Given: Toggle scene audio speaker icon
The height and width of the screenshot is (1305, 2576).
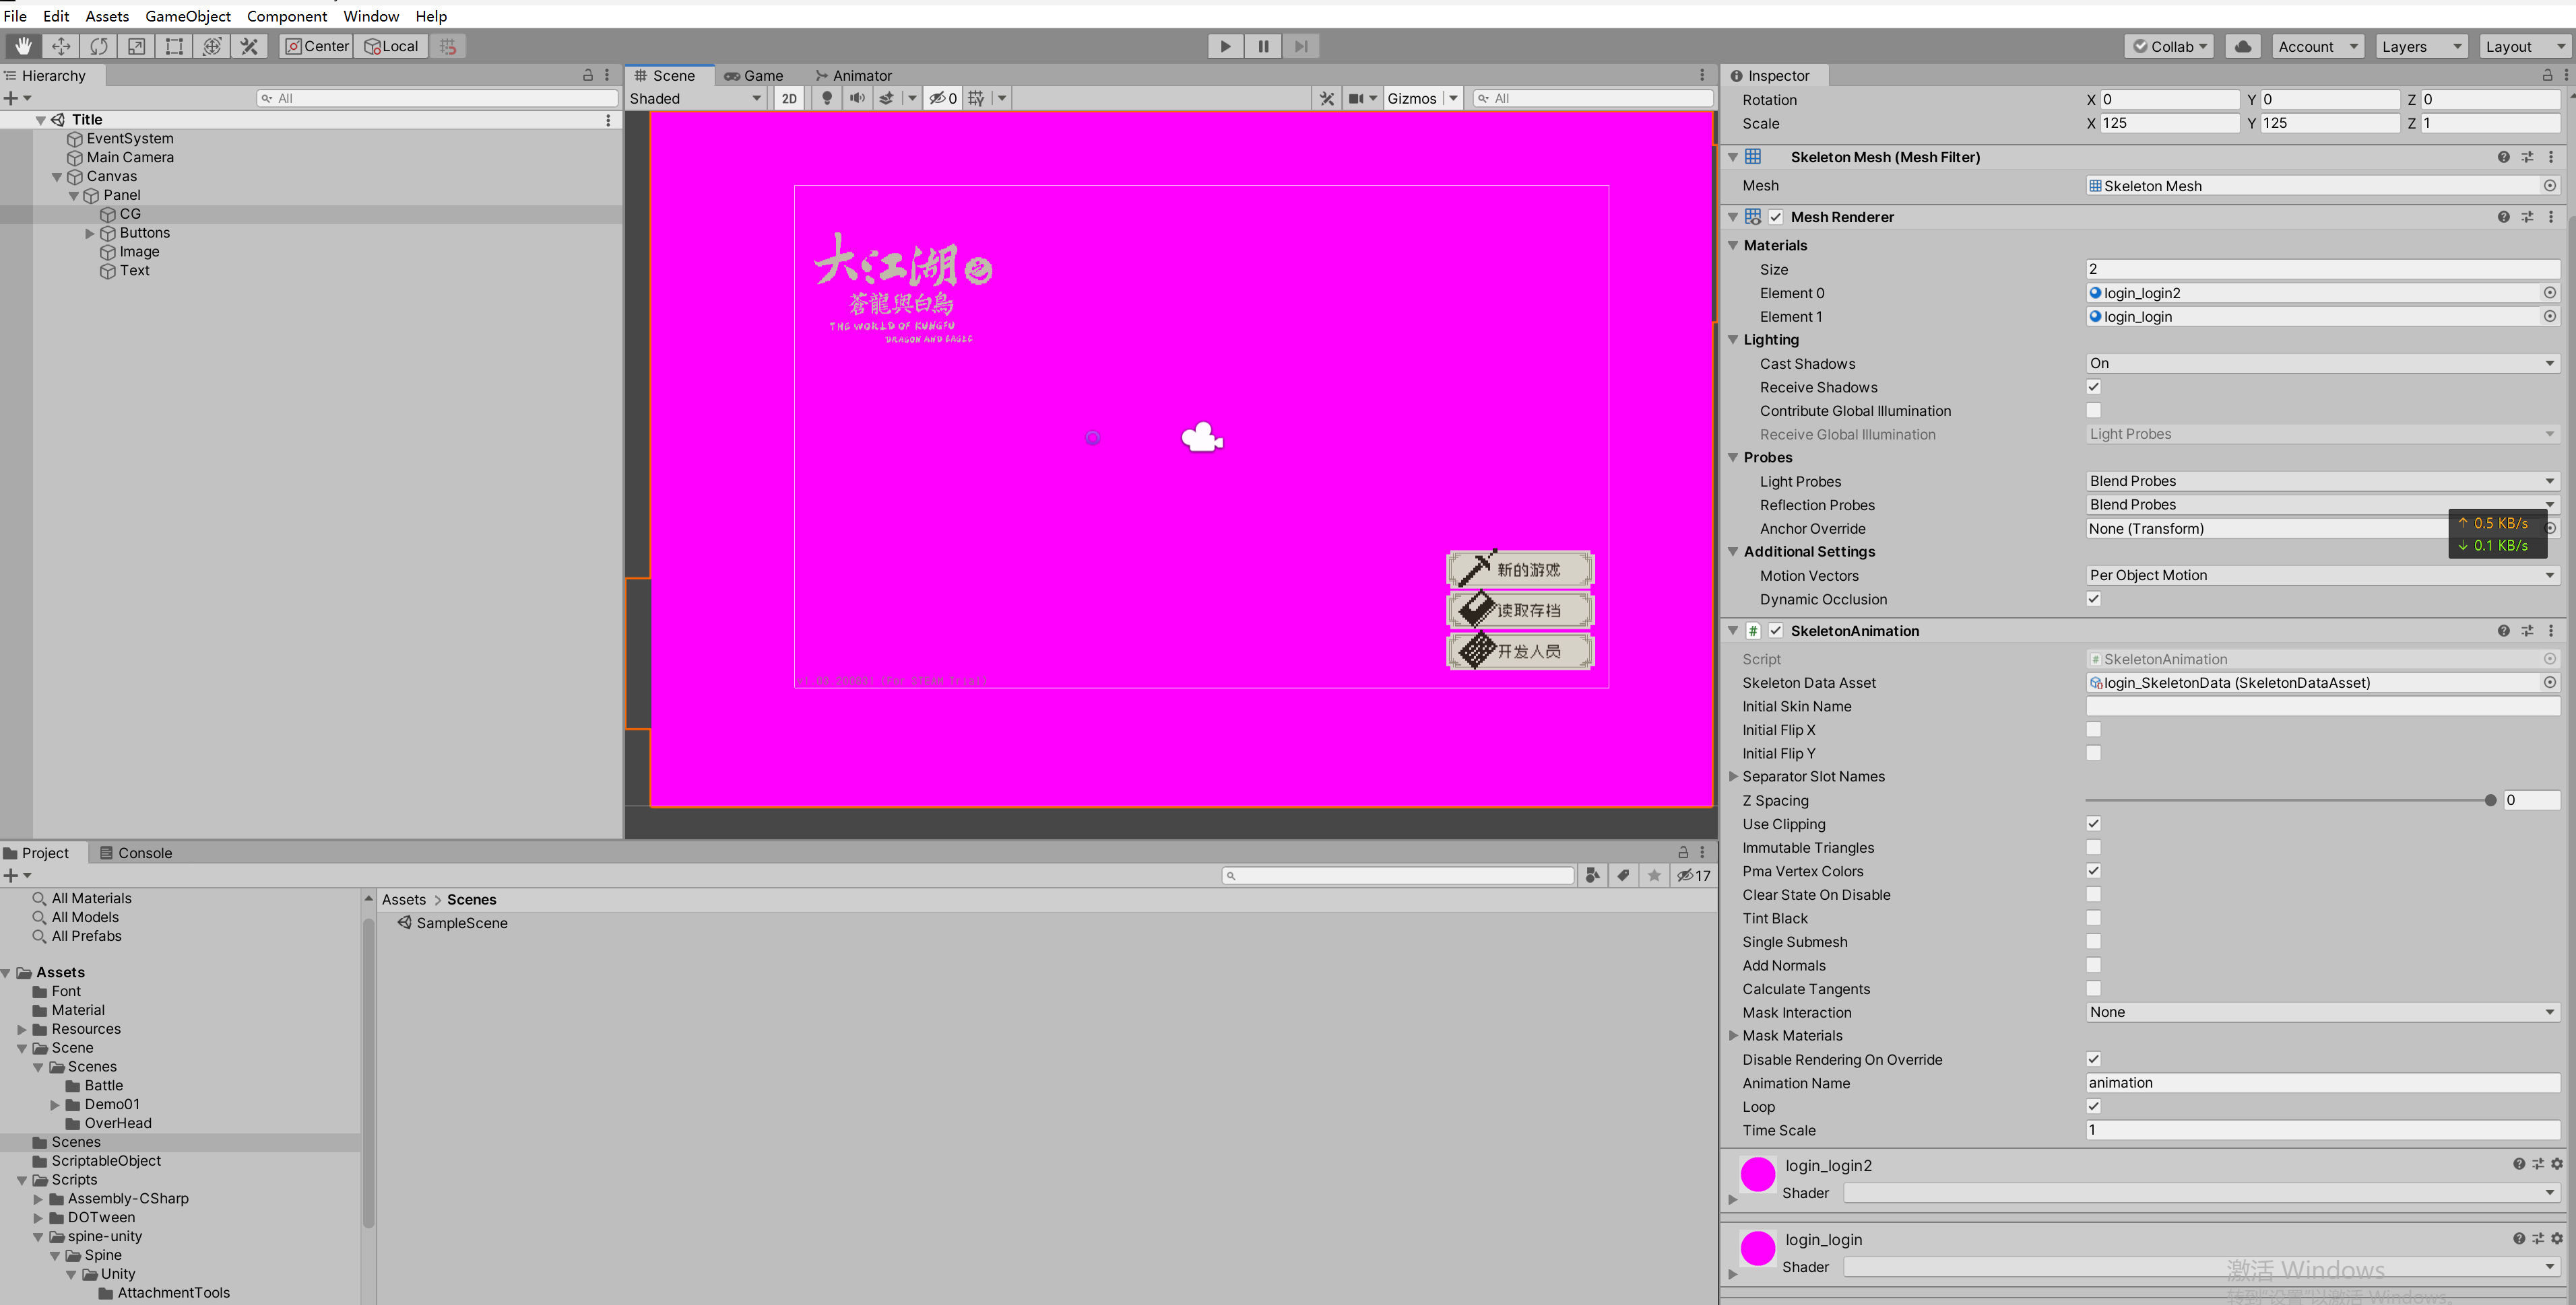Looking at the screenshot, I should coord(857,98).
